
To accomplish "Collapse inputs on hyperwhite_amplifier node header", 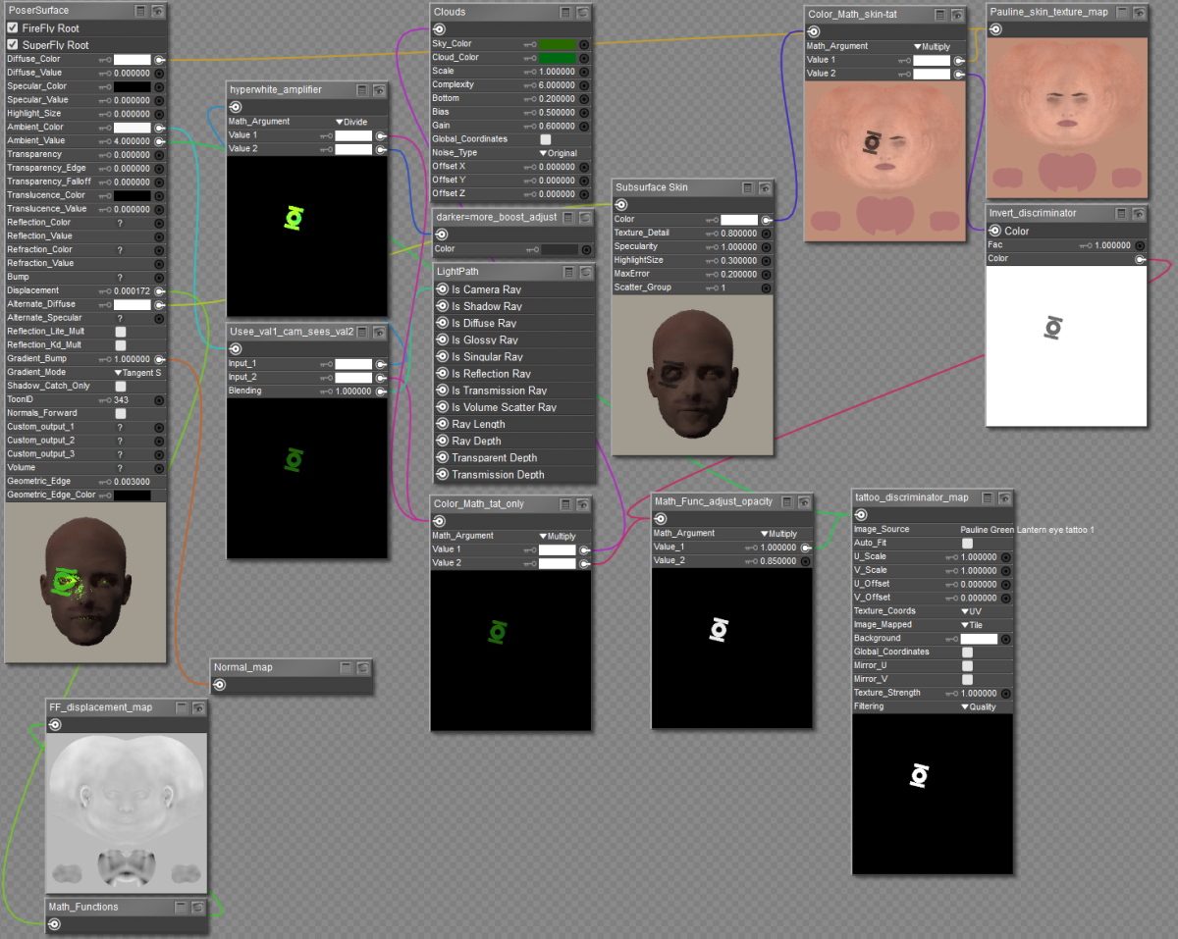I will coord(362,89).
